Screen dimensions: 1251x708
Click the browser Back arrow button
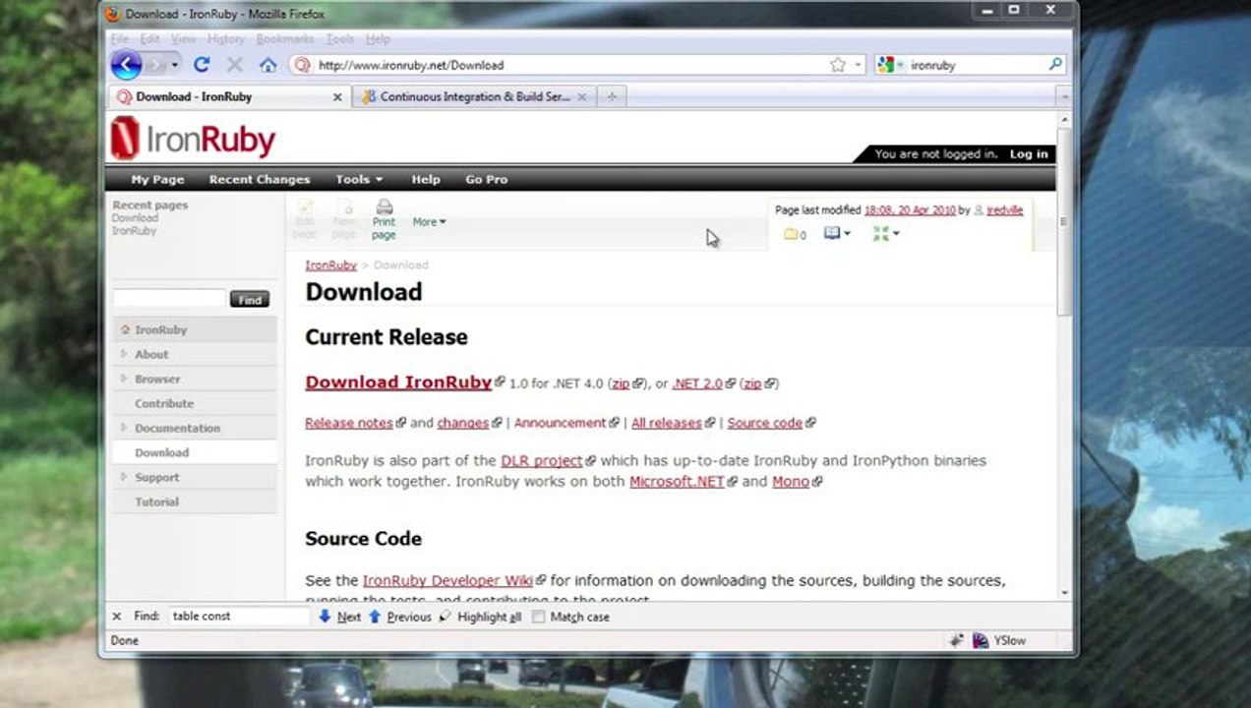click(x=126, y=65)
